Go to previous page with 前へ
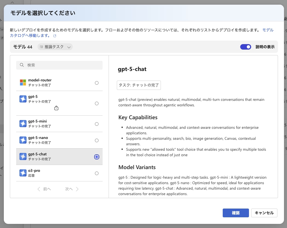This screenshot has height=228, width=287. coord(44,189)
